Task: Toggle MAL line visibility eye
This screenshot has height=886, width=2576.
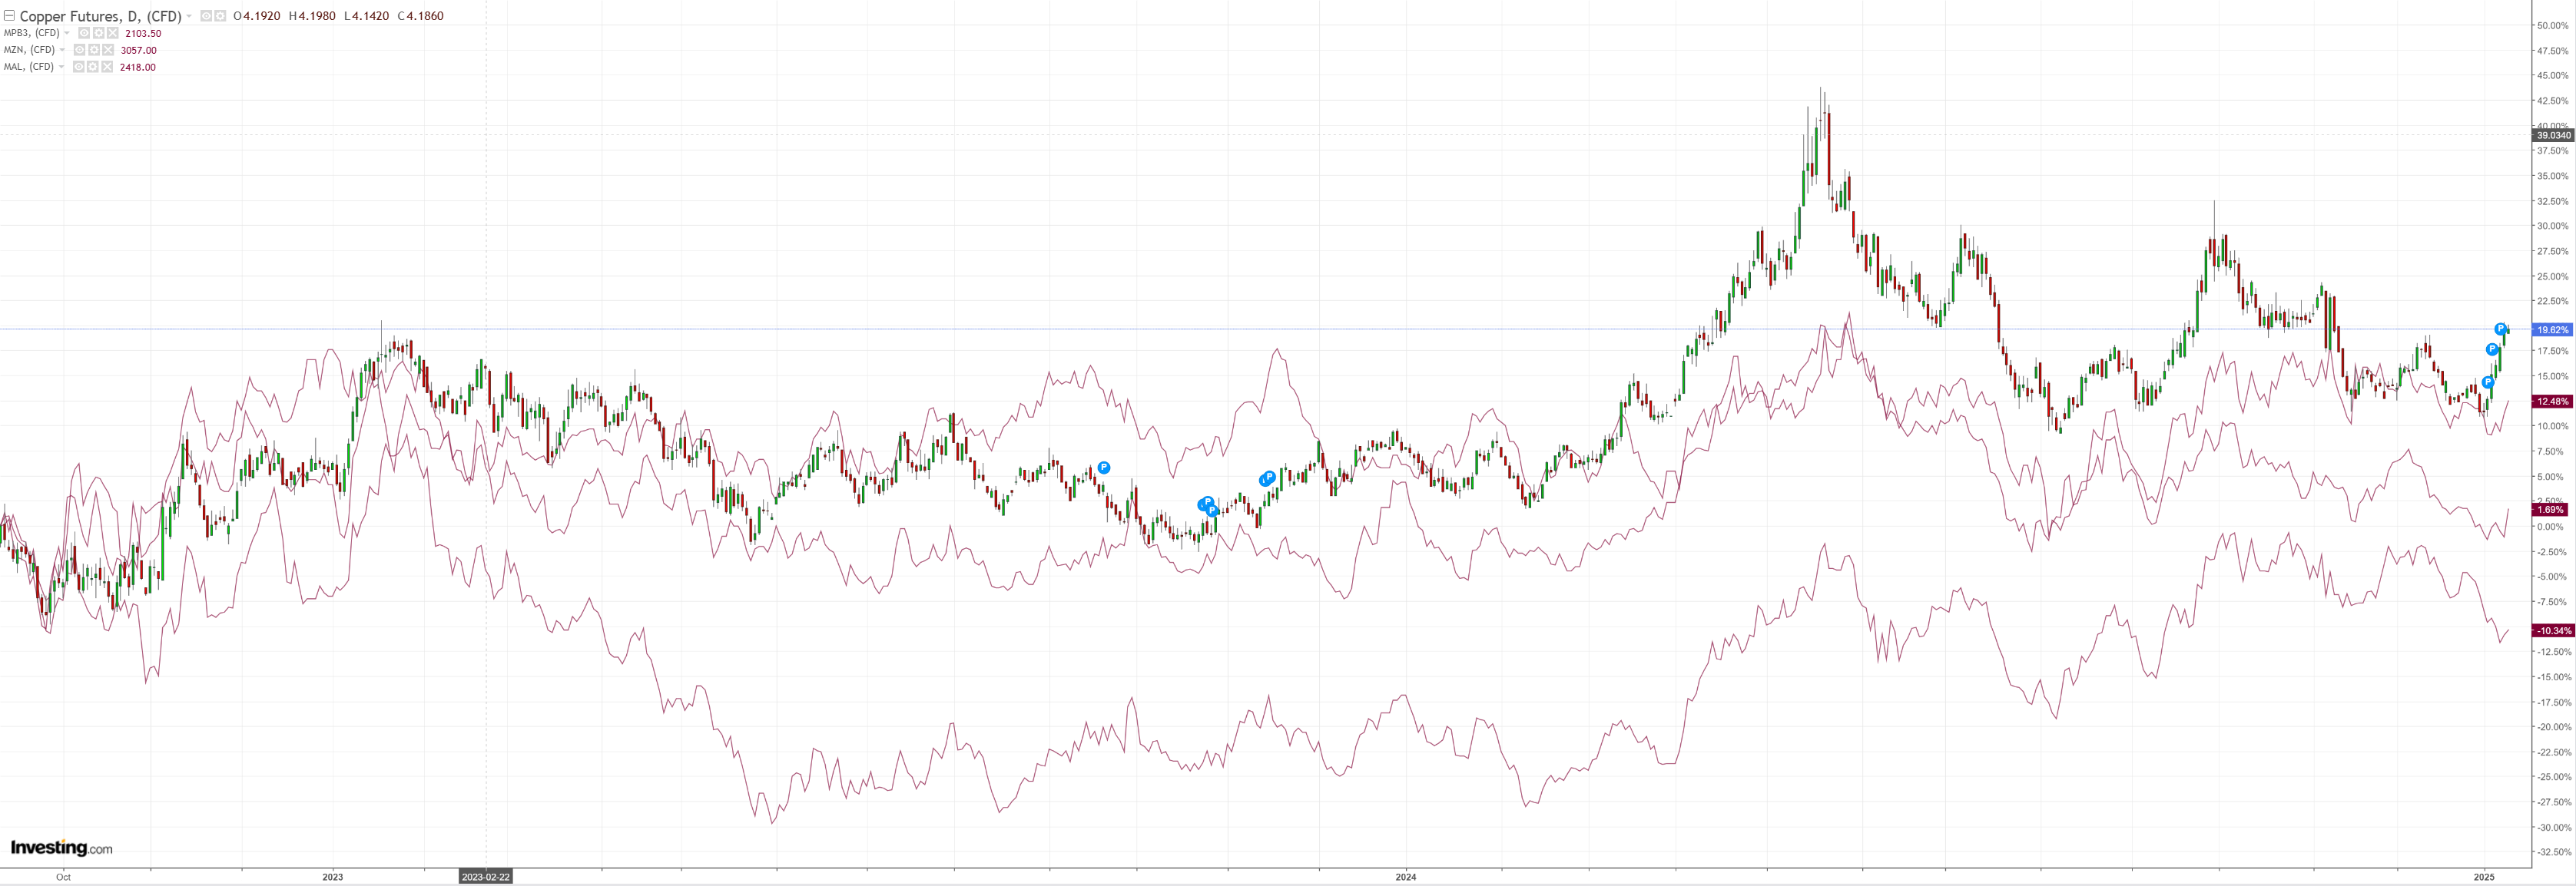Action: coord(79,67)
